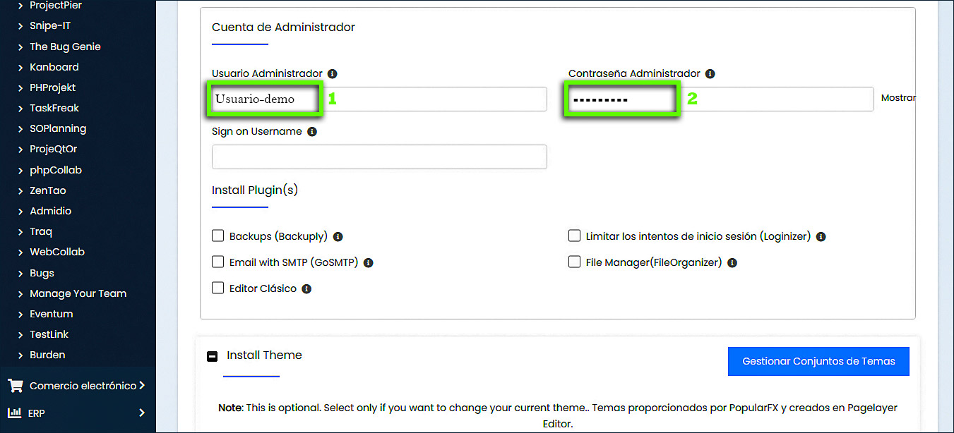The image size is (954, 433).
Task: Click info icon for Backups (Backuply)
Action: [338, 237]
